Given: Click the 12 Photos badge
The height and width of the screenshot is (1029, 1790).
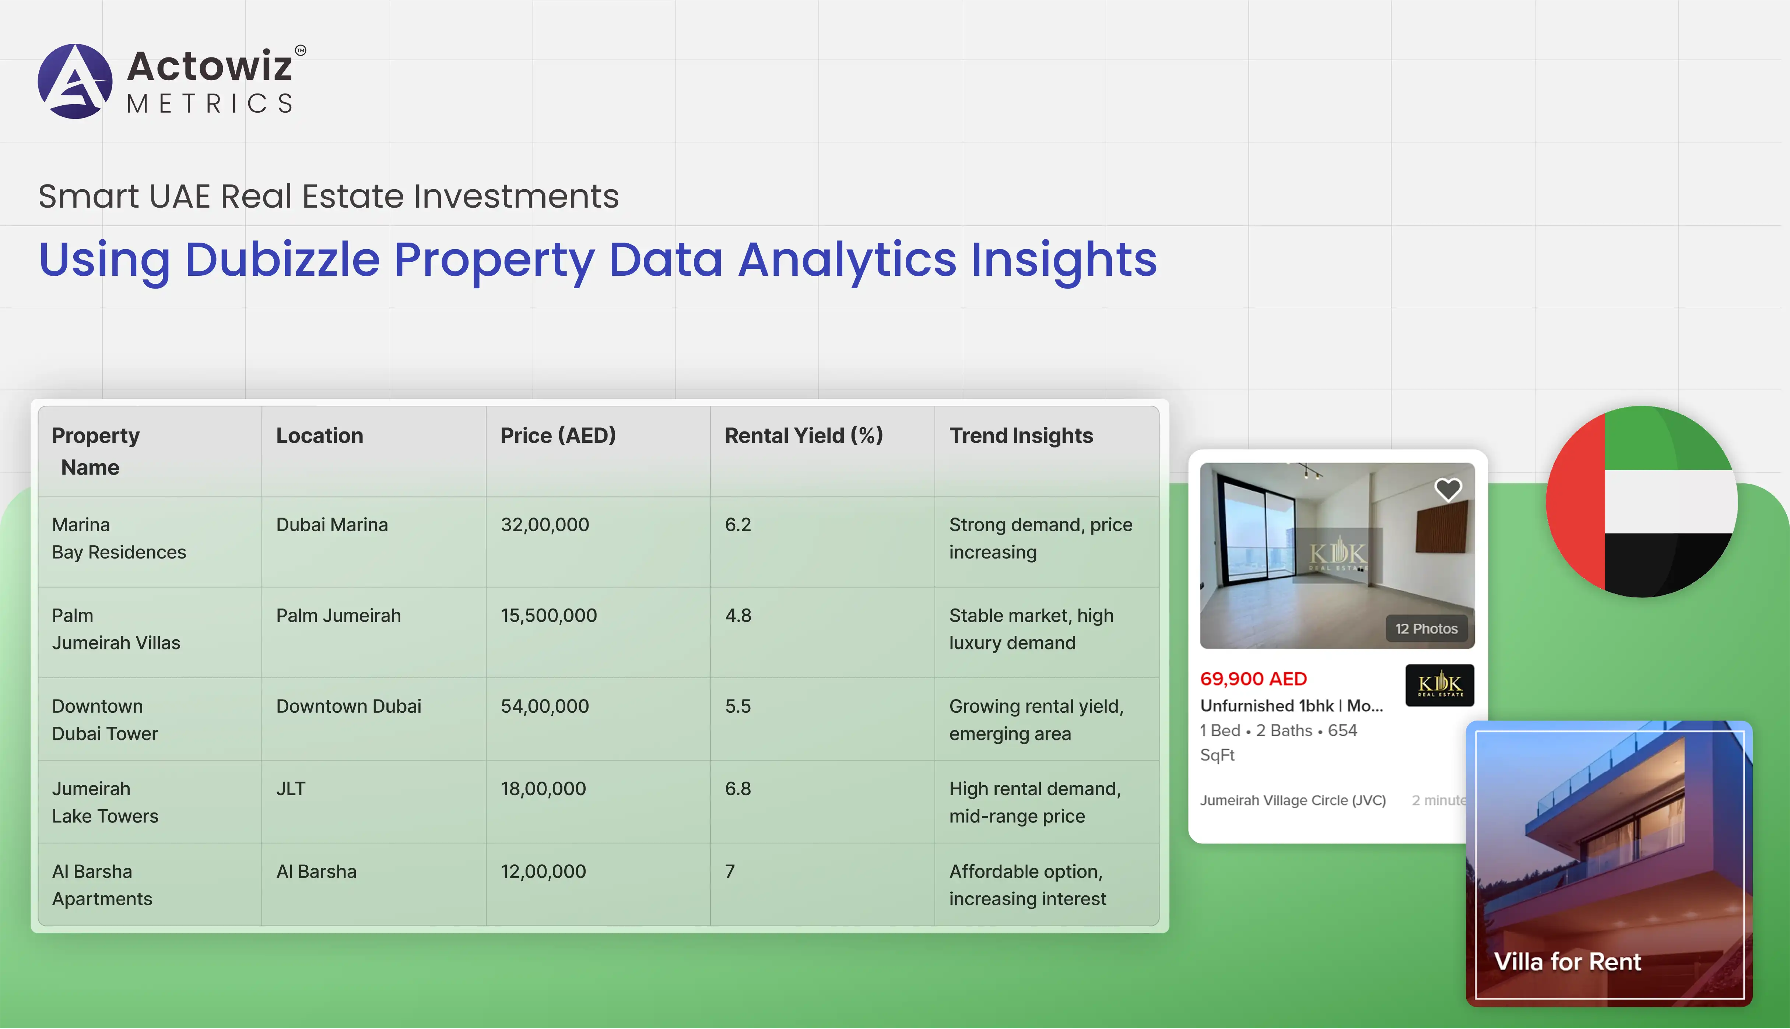Looking at the screenshot, I should (x=1426, y=628).
